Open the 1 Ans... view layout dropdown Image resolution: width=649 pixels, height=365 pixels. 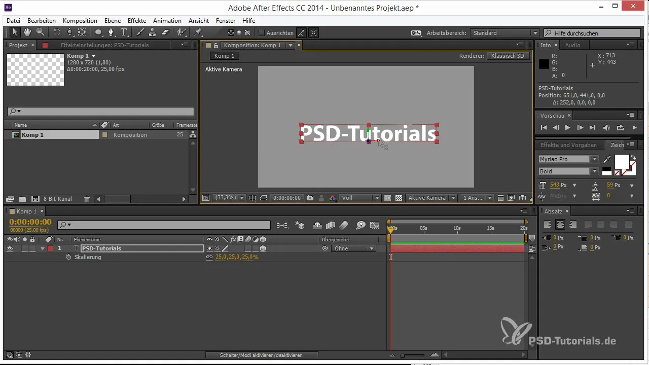(477, 198)
